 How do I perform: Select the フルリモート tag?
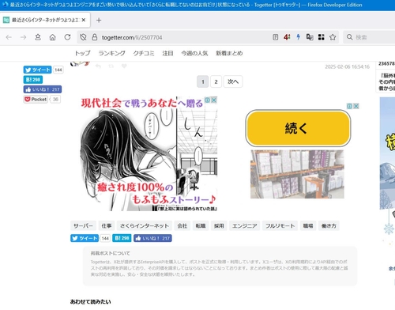[x=280, y=226]
